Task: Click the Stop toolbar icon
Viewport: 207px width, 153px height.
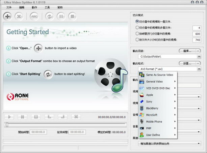Action: [72, 16]
